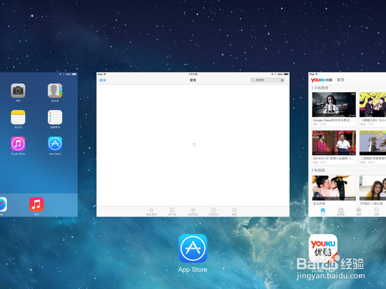Open the 滑稽兄弟 video thumbnail in Youku
The image size is (386, 289).
coord(373,105)
